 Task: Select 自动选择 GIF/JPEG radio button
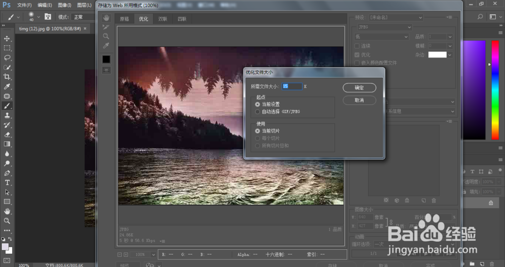coord(258,112)
